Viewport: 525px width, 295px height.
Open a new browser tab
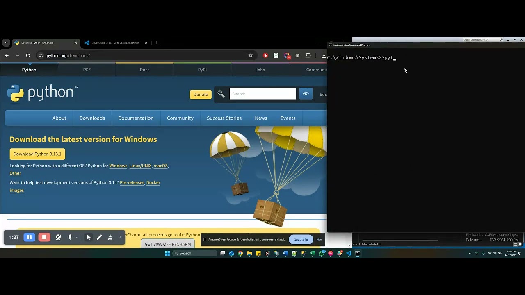pos(156,43)
